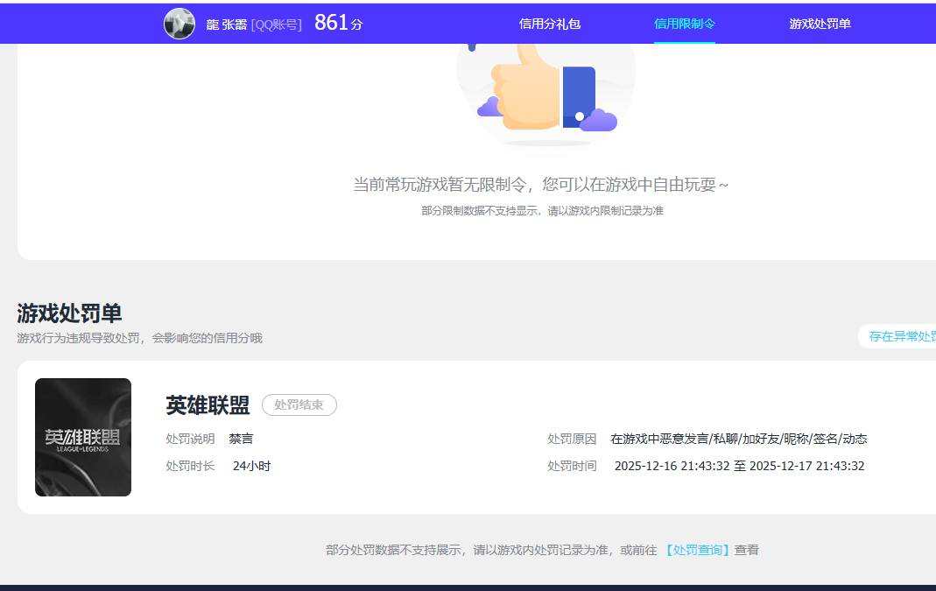This screenshot has width=936, height=591.
Task: Click the 游戏行为违规导致处罚 subtitle
Action: pos(140,338)
